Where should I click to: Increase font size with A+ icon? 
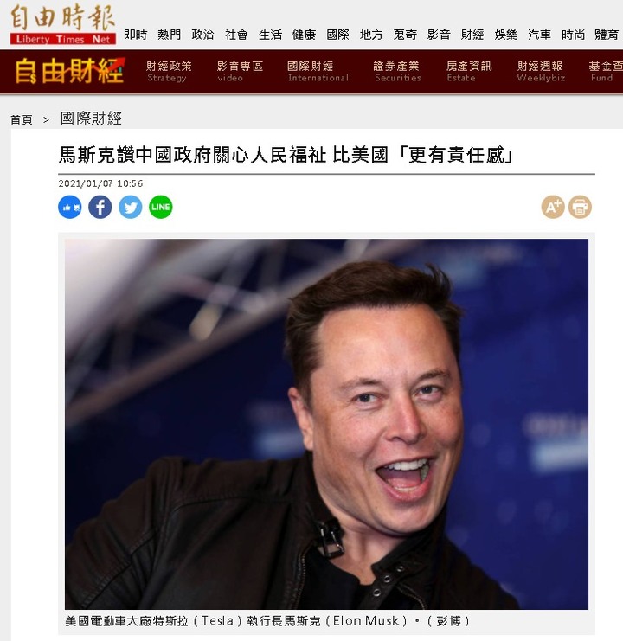pyautogui.click(x=553, y=207)
